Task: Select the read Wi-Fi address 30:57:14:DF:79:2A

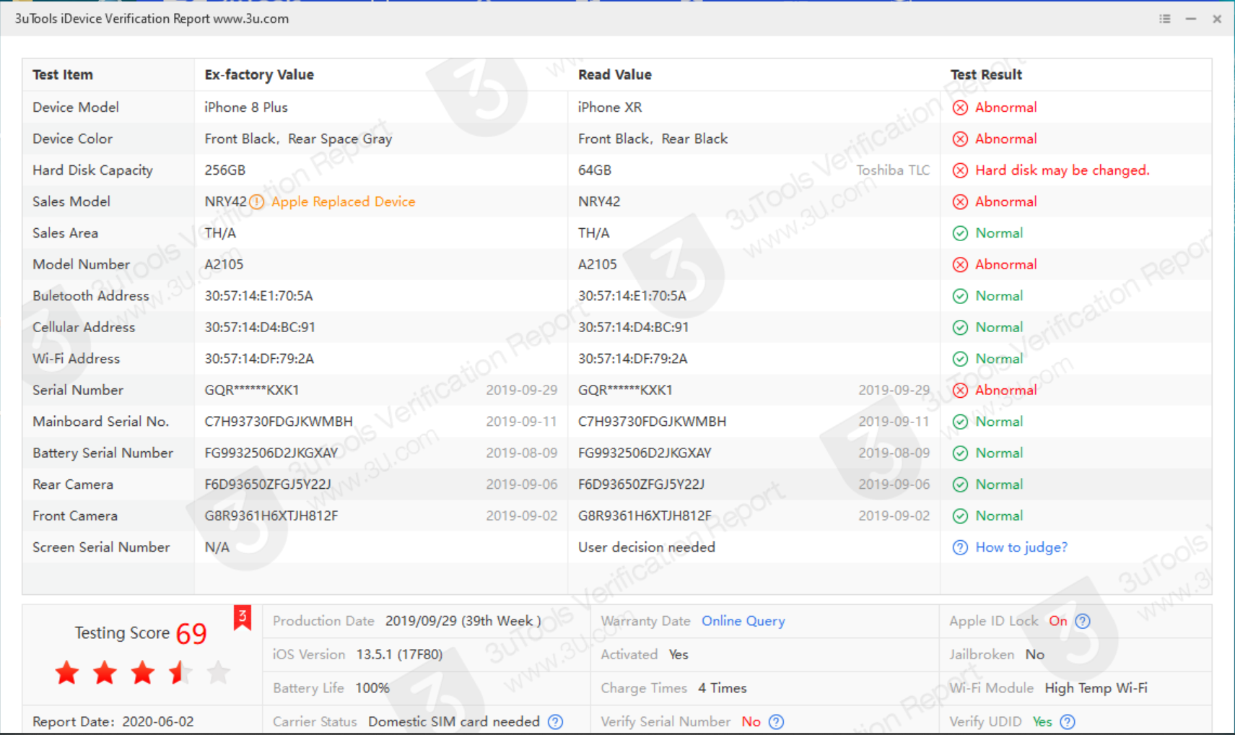Action: pos(632,359)
